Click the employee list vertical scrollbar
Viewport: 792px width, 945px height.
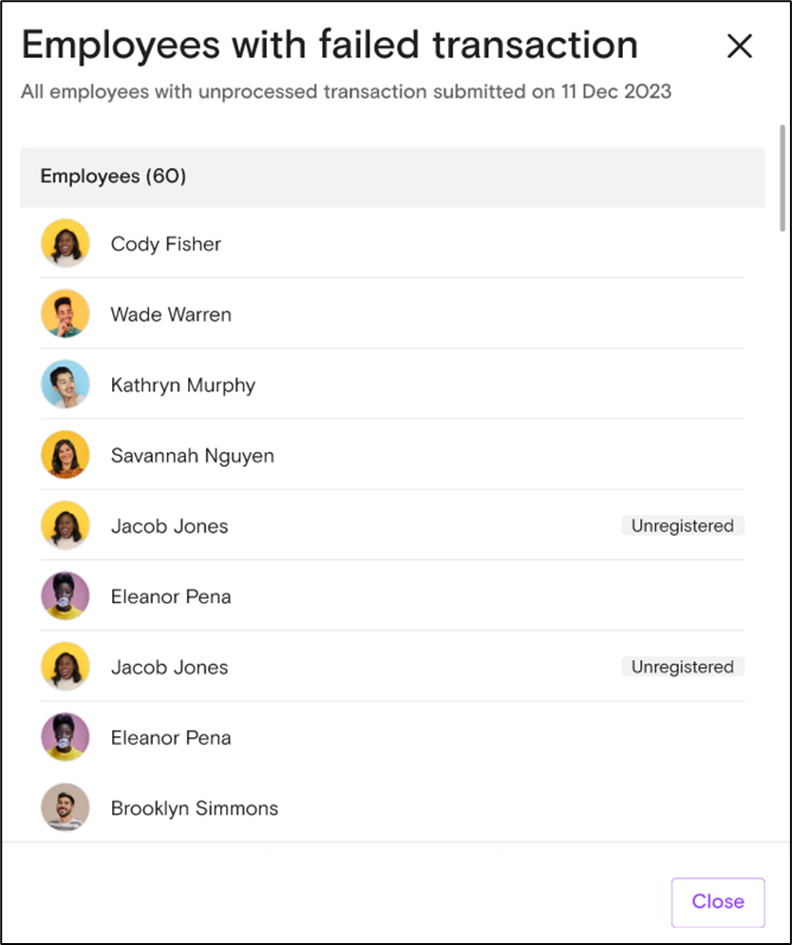coord(783,178)
